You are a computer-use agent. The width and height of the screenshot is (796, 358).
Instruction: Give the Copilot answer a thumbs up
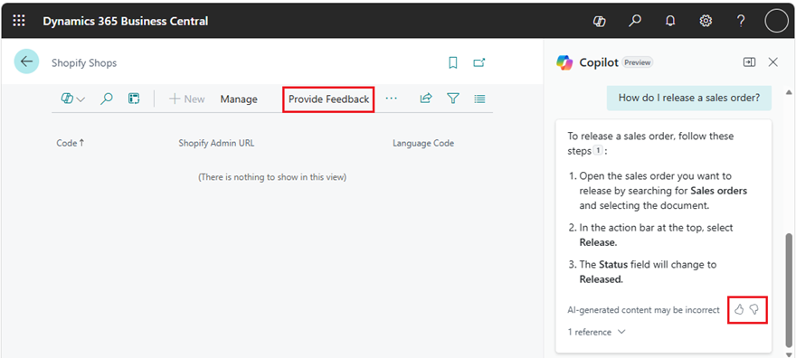pyautogui.click(x=739, y=309)
